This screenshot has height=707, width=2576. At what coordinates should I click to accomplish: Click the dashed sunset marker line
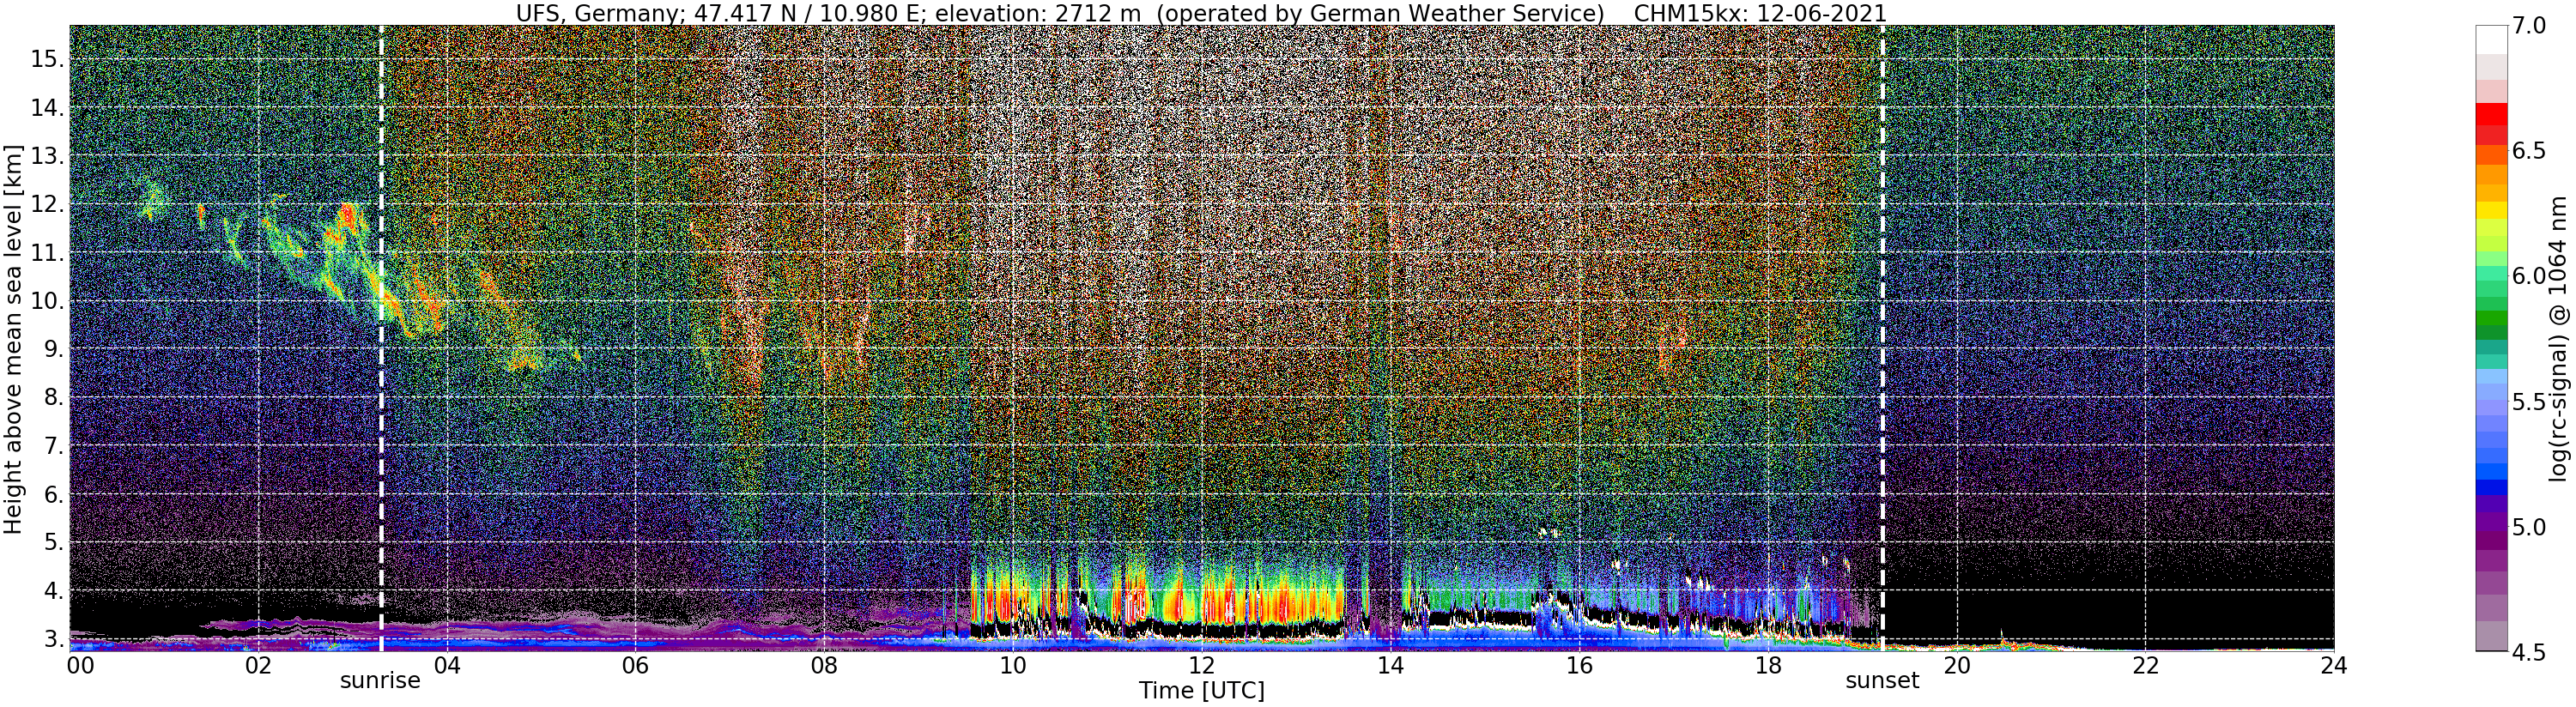click(1882, 338)
